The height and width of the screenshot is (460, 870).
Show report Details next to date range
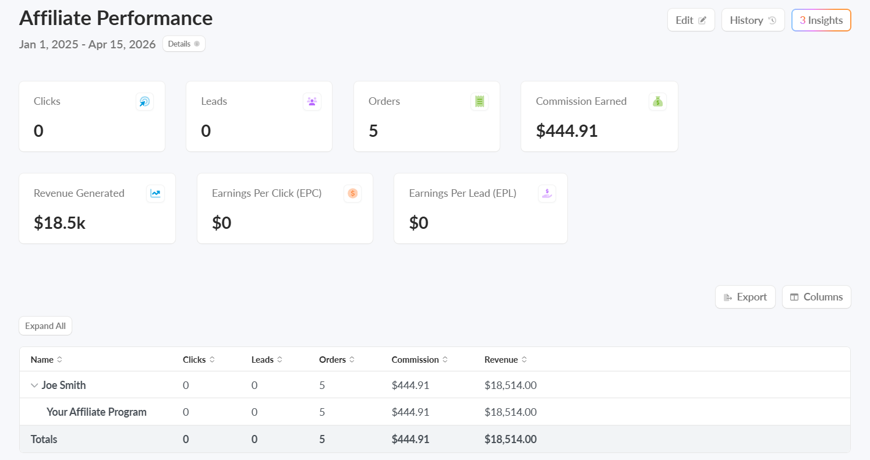pyautogui.click(x=183, y=44)
